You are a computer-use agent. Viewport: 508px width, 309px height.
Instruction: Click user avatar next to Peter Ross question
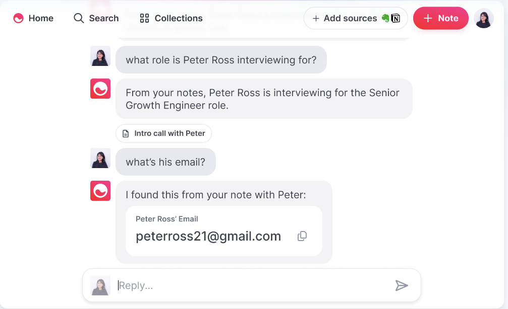point(100,56)
